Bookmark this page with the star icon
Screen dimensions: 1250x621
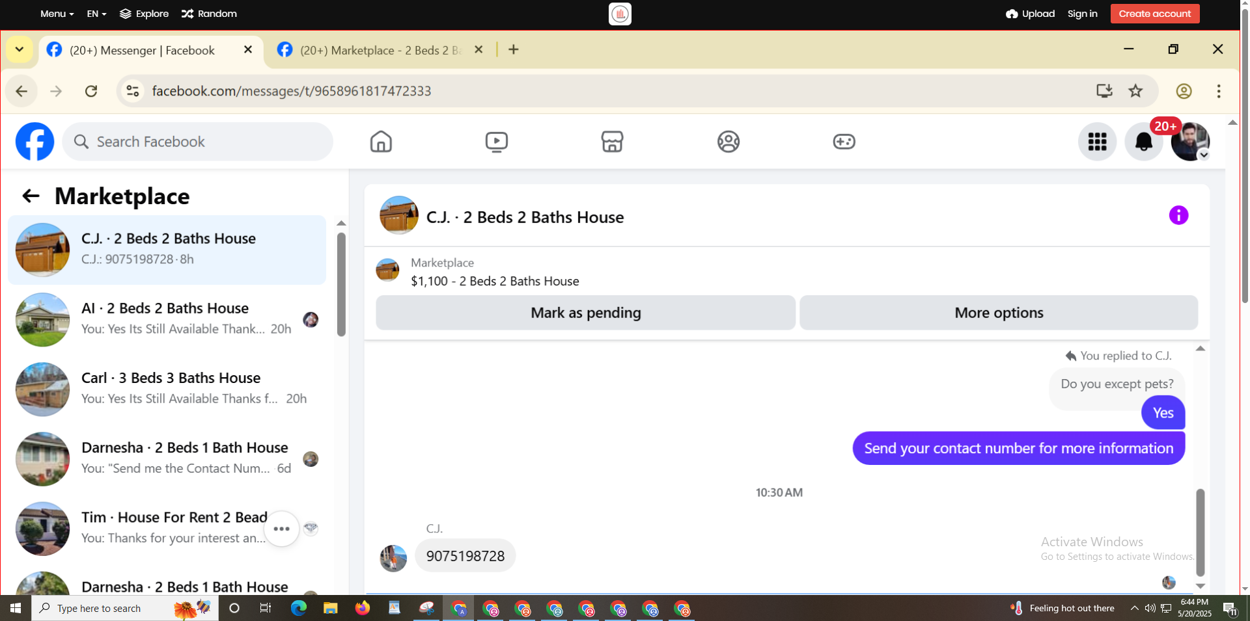(1135, 91)
